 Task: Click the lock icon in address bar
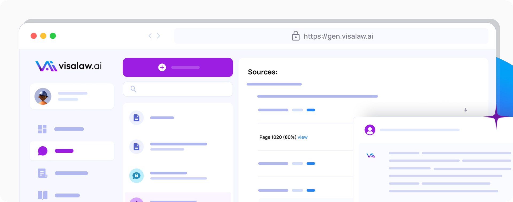(x=296, y=36)
